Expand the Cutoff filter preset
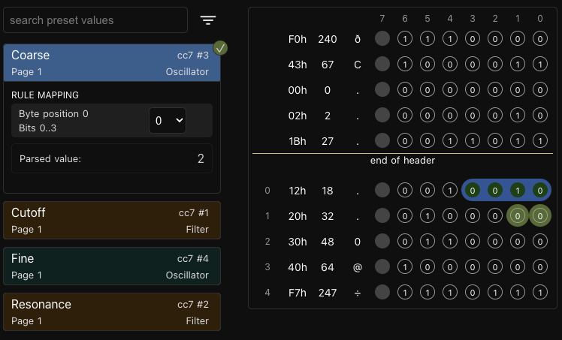 tap(112, 221)
